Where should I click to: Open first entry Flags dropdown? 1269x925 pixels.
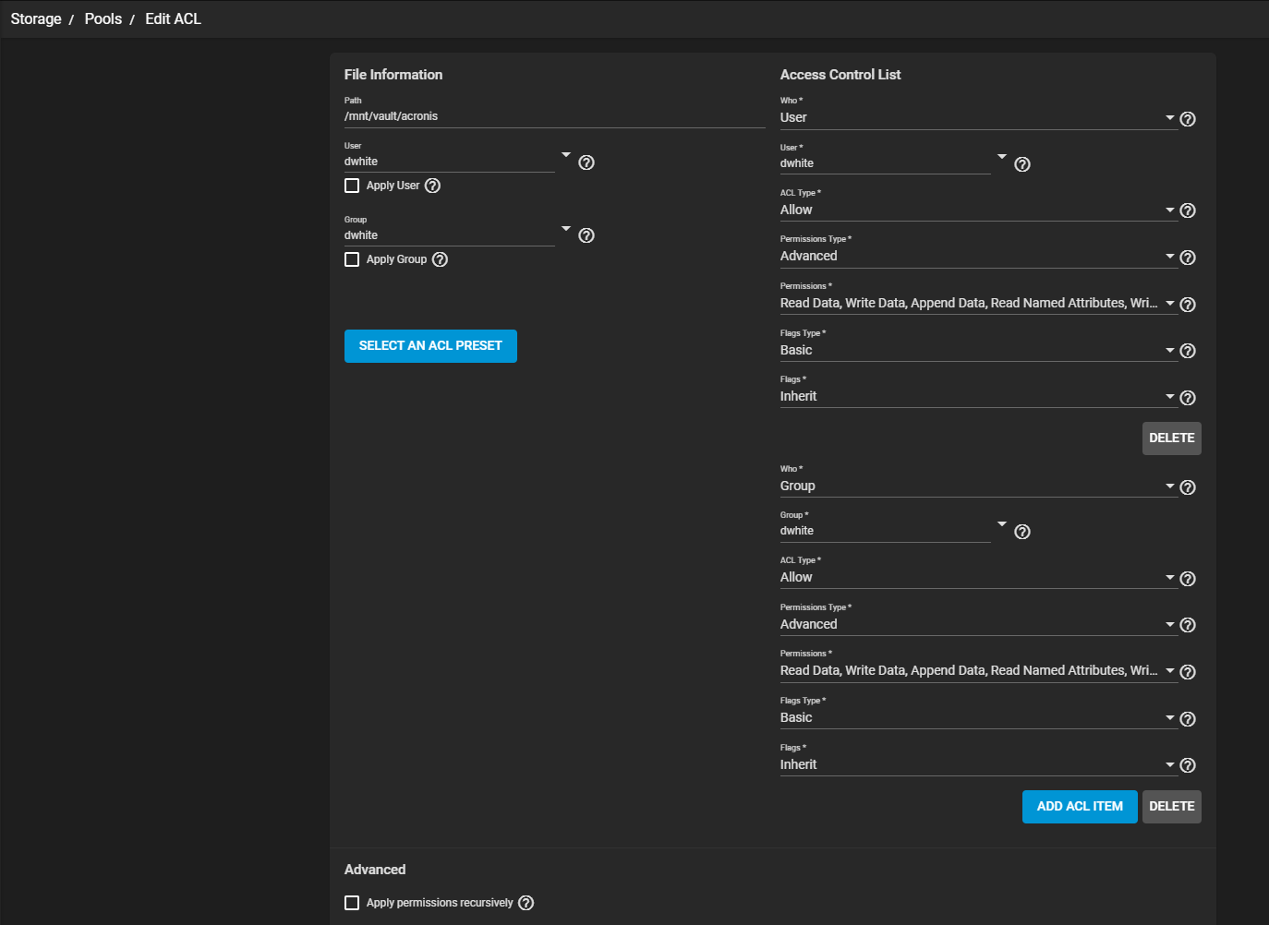tap(978, 397)
